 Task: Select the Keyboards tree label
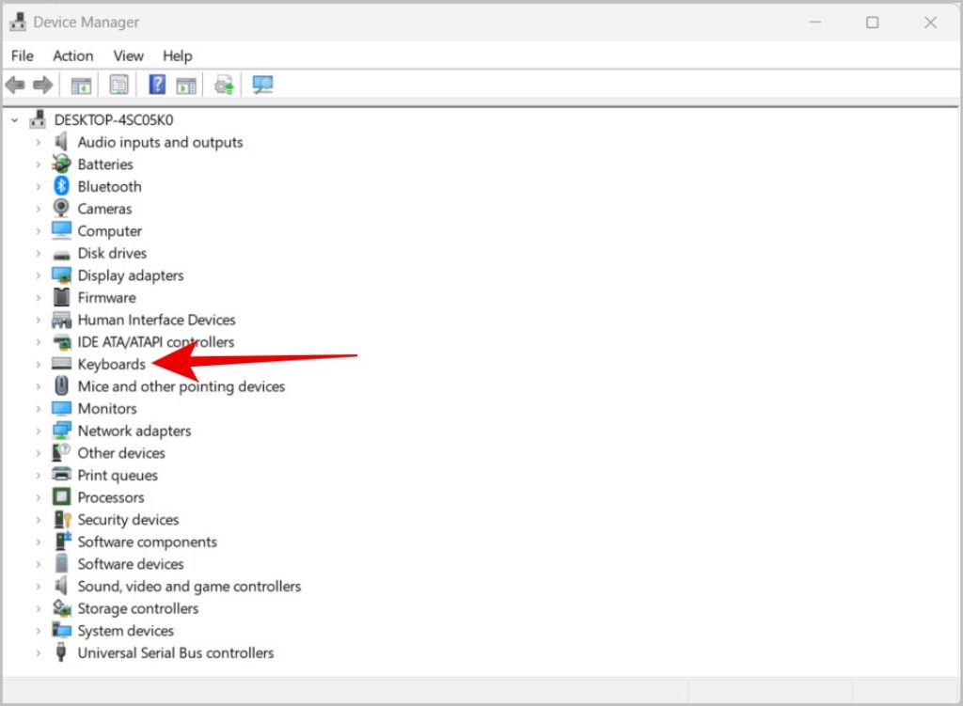(112, 364)
